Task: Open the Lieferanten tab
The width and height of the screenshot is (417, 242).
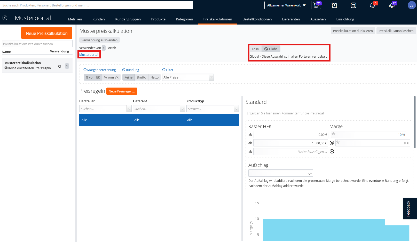Action: pos(291,19)
